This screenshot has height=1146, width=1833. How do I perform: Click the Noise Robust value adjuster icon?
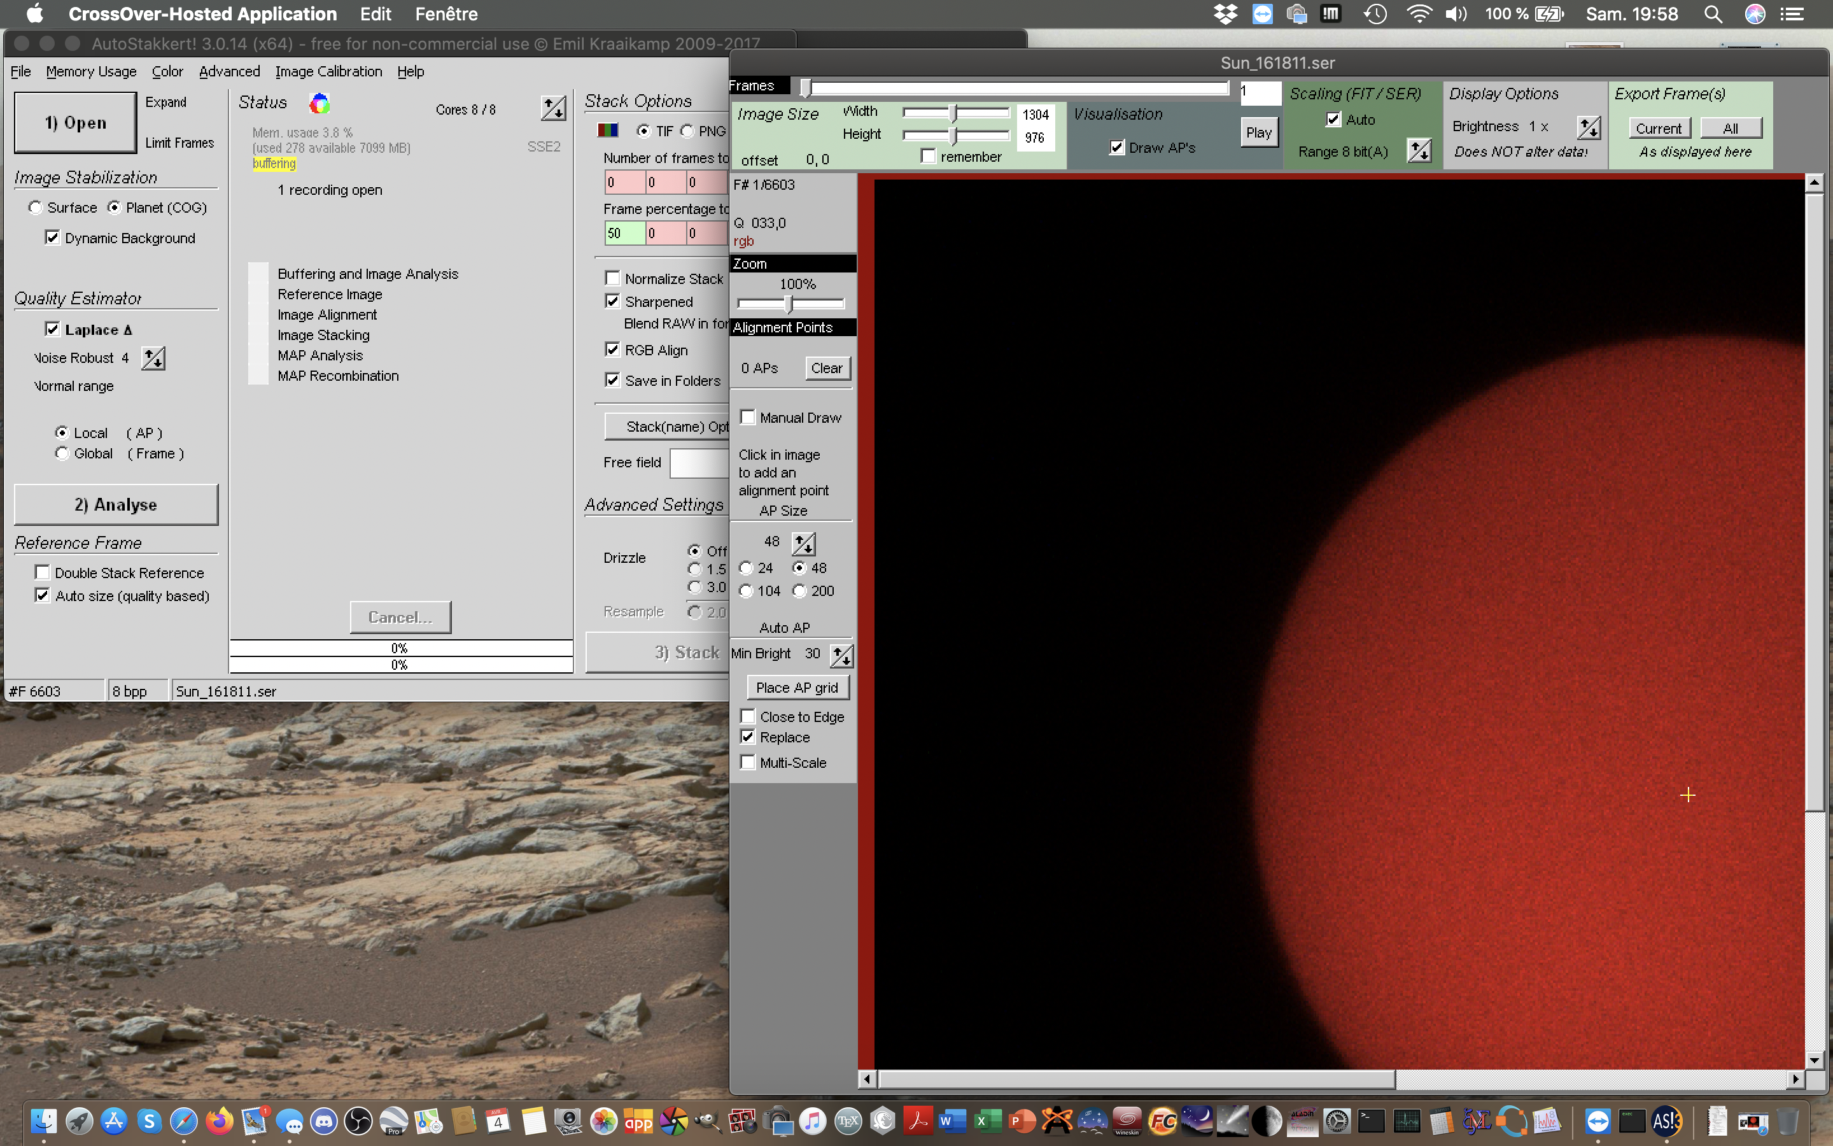(x=154, y=358)
